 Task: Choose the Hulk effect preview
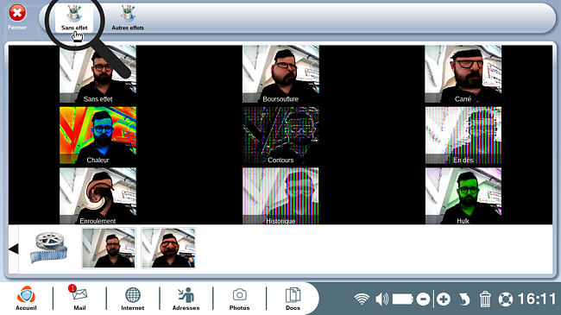tap(463, 196)
